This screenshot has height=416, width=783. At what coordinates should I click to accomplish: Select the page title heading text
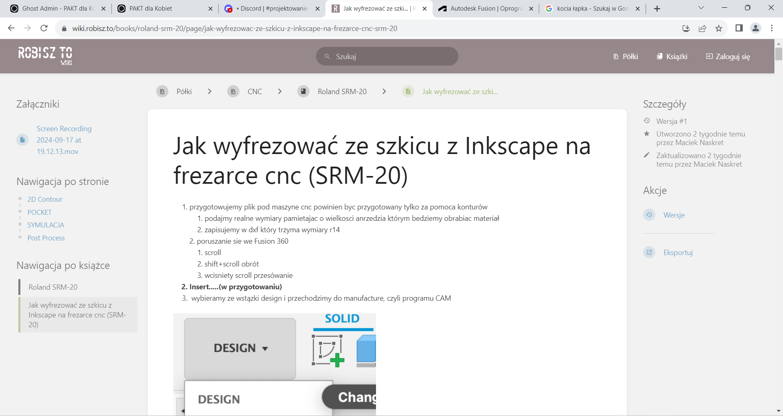[382, 161]
